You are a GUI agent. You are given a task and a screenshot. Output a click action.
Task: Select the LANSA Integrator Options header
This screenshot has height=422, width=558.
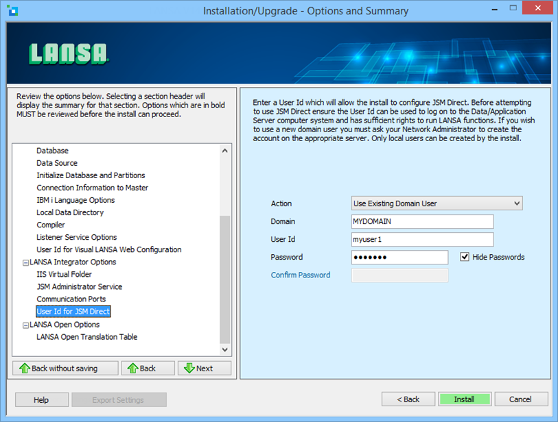tap(73, 262)
